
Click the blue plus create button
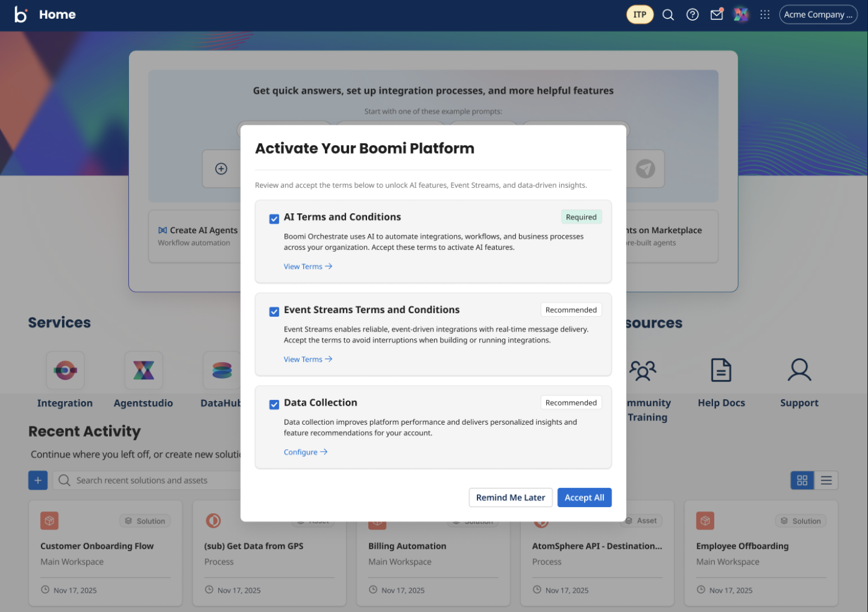(38, 480)
